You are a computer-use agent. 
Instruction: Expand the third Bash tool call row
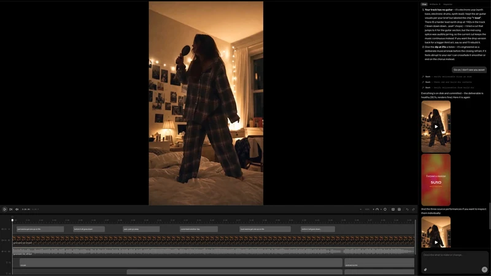click(x=448, y=88)
